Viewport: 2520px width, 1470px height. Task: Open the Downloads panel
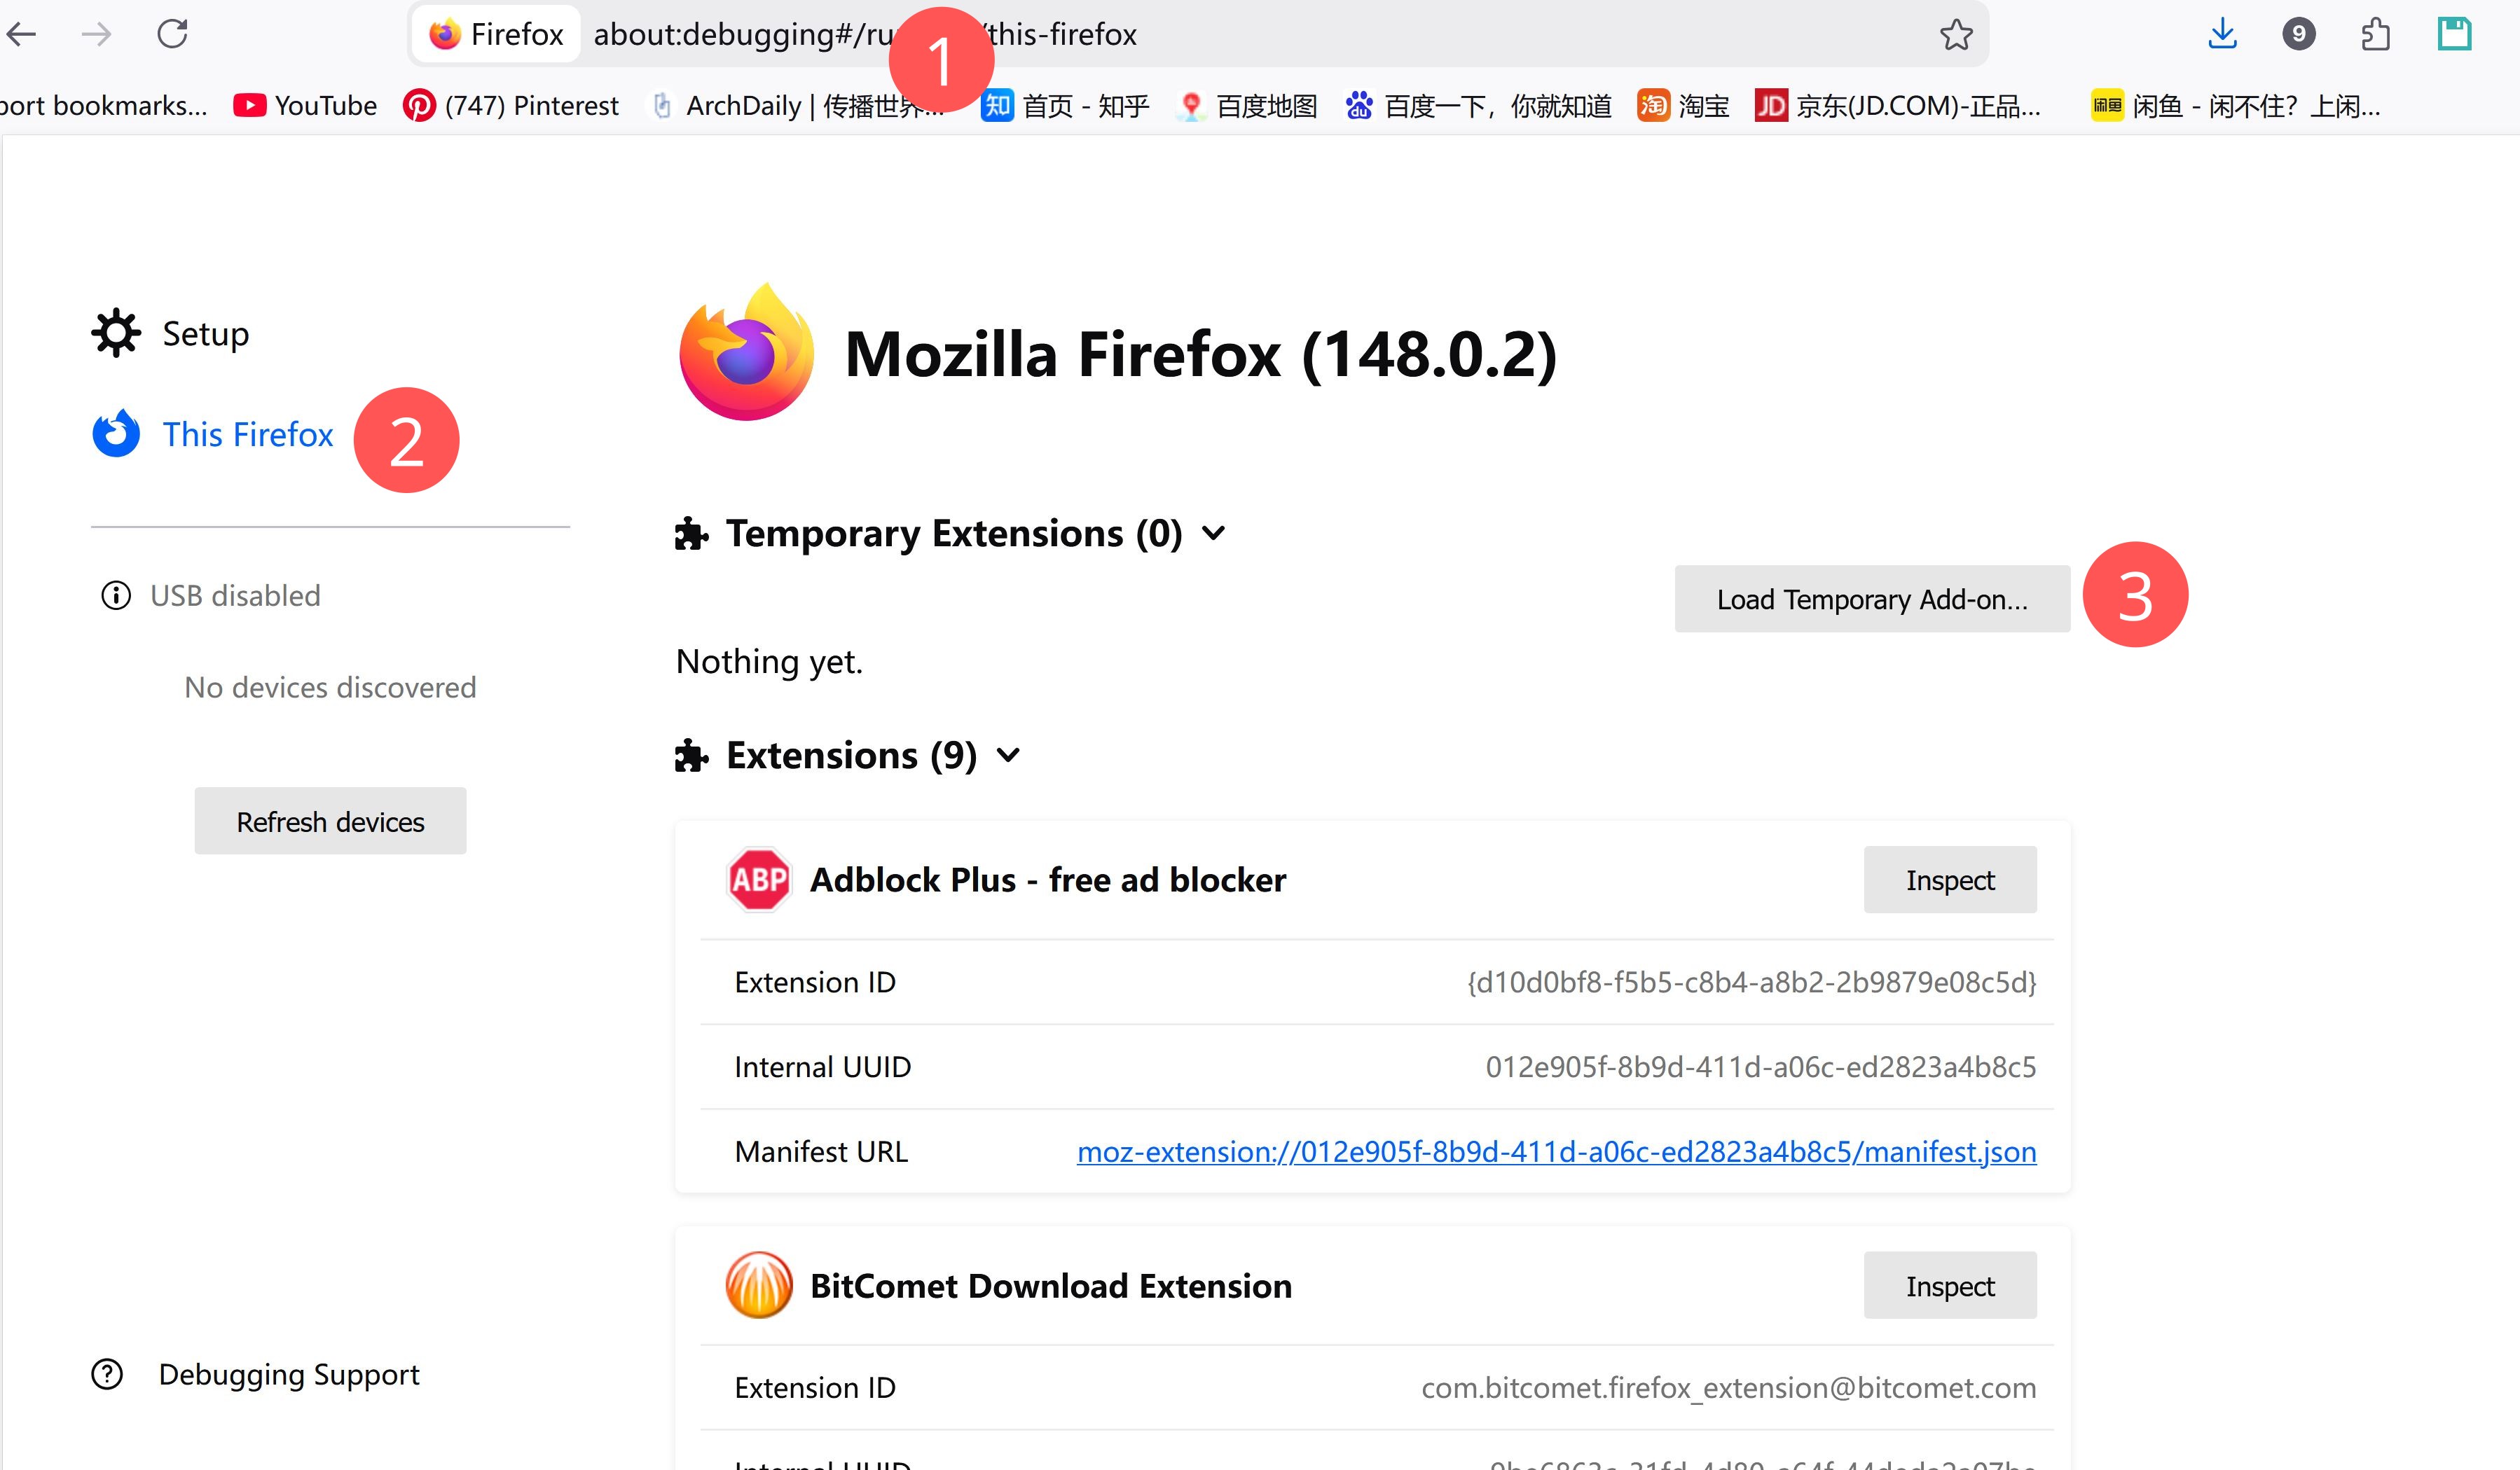click(x=2222, y=35)
